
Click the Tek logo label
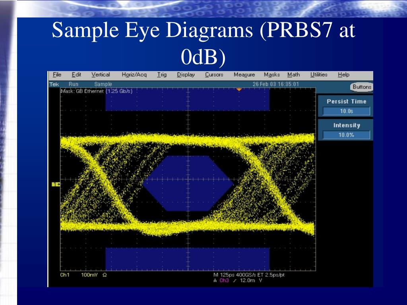(x=54, y=84)
